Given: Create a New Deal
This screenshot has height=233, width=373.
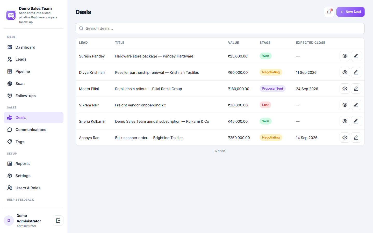Looking at the screenshot, I should pos(350,12).
